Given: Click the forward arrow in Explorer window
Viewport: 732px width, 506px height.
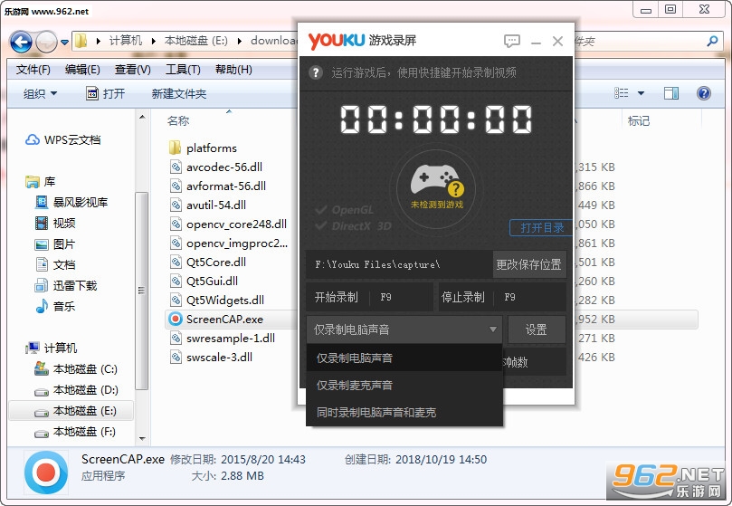Looking at the screenshot, I should coord(46,42).
